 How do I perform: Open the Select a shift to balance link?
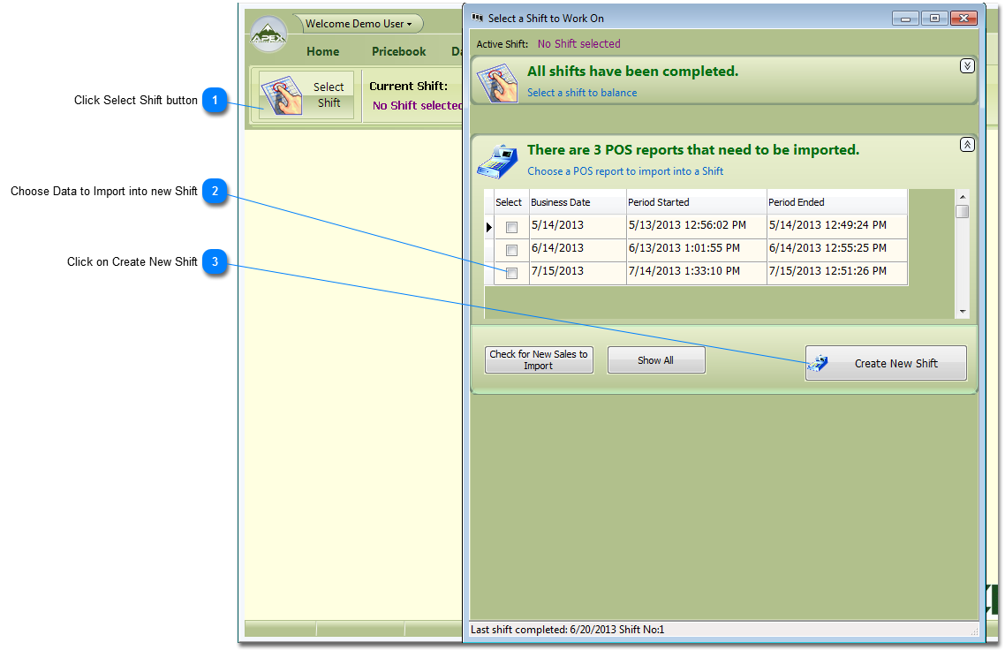click(582, 93)
